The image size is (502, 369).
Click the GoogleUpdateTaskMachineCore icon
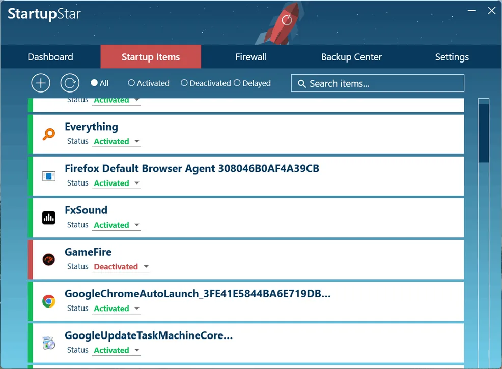click(49, 343)
